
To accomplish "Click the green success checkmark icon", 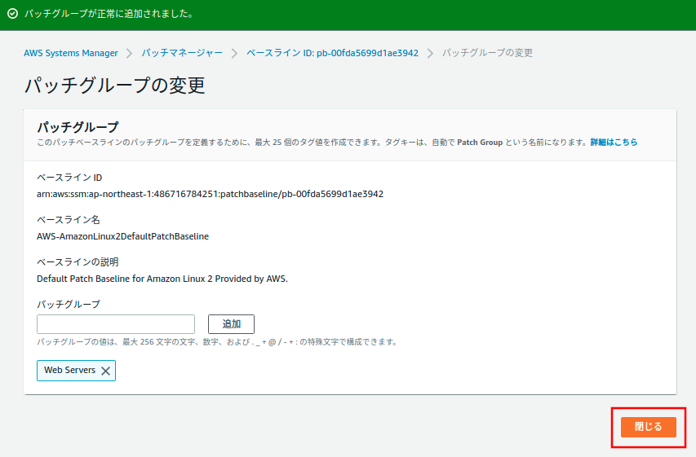I will pyautogui.click(x=12, y=15).
